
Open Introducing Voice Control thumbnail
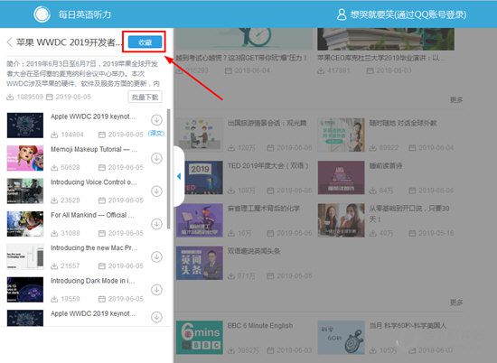[25, 191]
